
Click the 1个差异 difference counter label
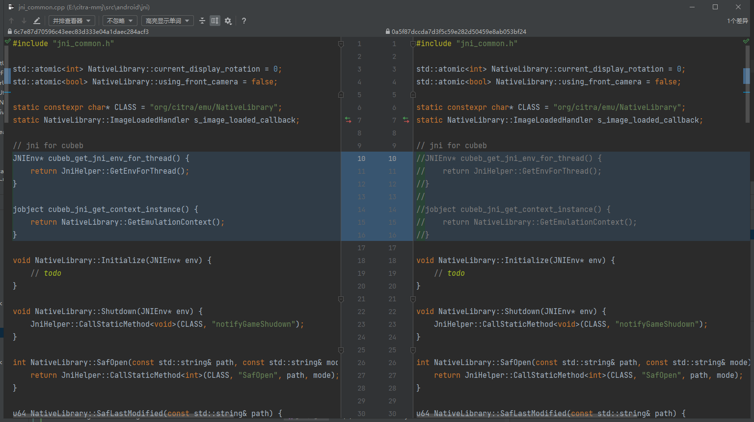[737, 21]
